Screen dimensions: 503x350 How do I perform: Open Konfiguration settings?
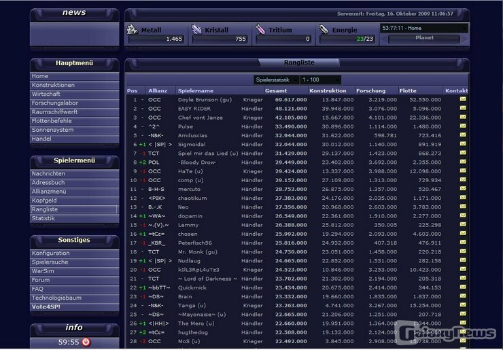(x=74, y=253)
